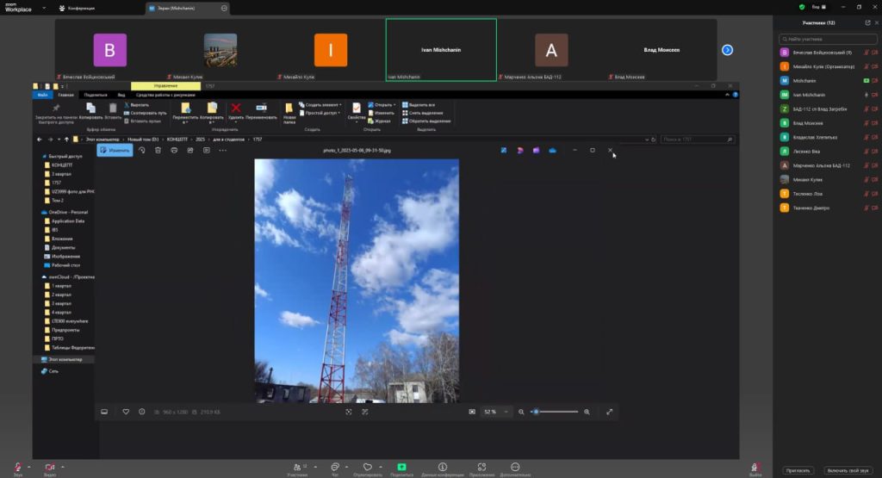882x478 pixels.
Task: Click the zoom-in magnifier in photo viewer
Action: pos(587,412)
